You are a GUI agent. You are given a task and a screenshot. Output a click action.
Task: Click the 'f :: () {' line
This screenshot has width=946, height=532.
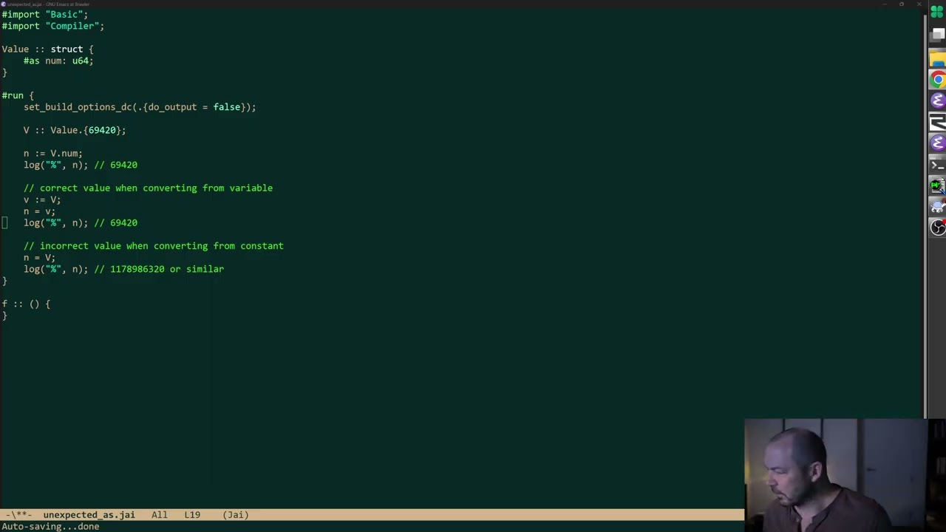[x=26, y=304]
